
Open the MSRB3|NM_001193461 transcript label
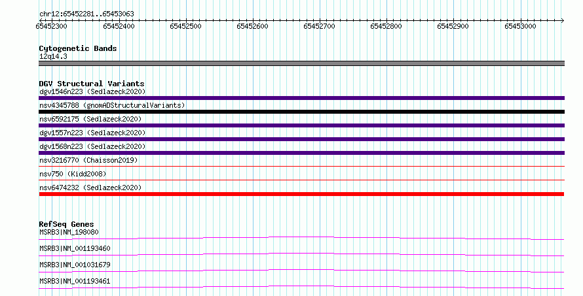point(75,281)
